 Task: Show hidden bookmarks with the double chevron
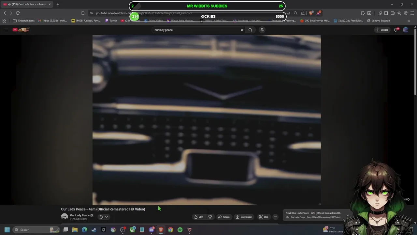(x=409, y=21)
